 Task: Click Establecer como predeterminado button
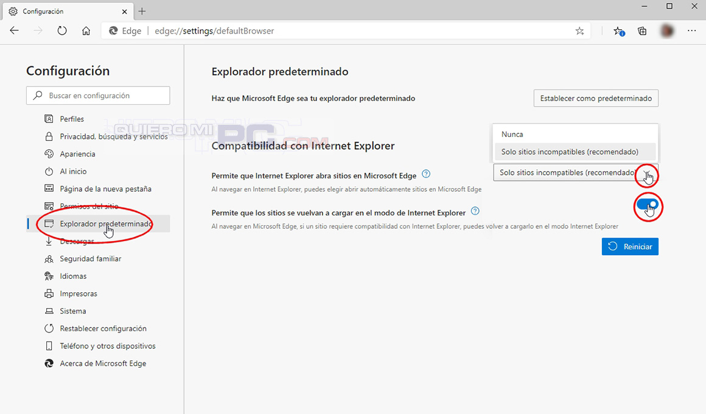point(596,98)
